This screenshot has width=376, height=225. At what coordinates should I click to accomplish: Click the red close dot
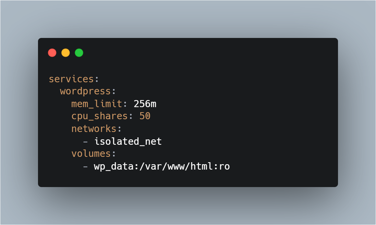52,53
